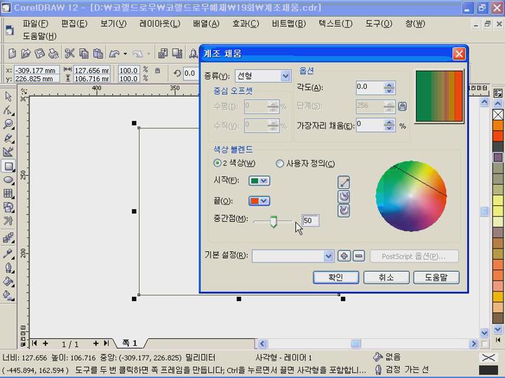This screenshot has width=505, height=378.
Task: Open the 비트맵 menu
Action: coord(289,24)
